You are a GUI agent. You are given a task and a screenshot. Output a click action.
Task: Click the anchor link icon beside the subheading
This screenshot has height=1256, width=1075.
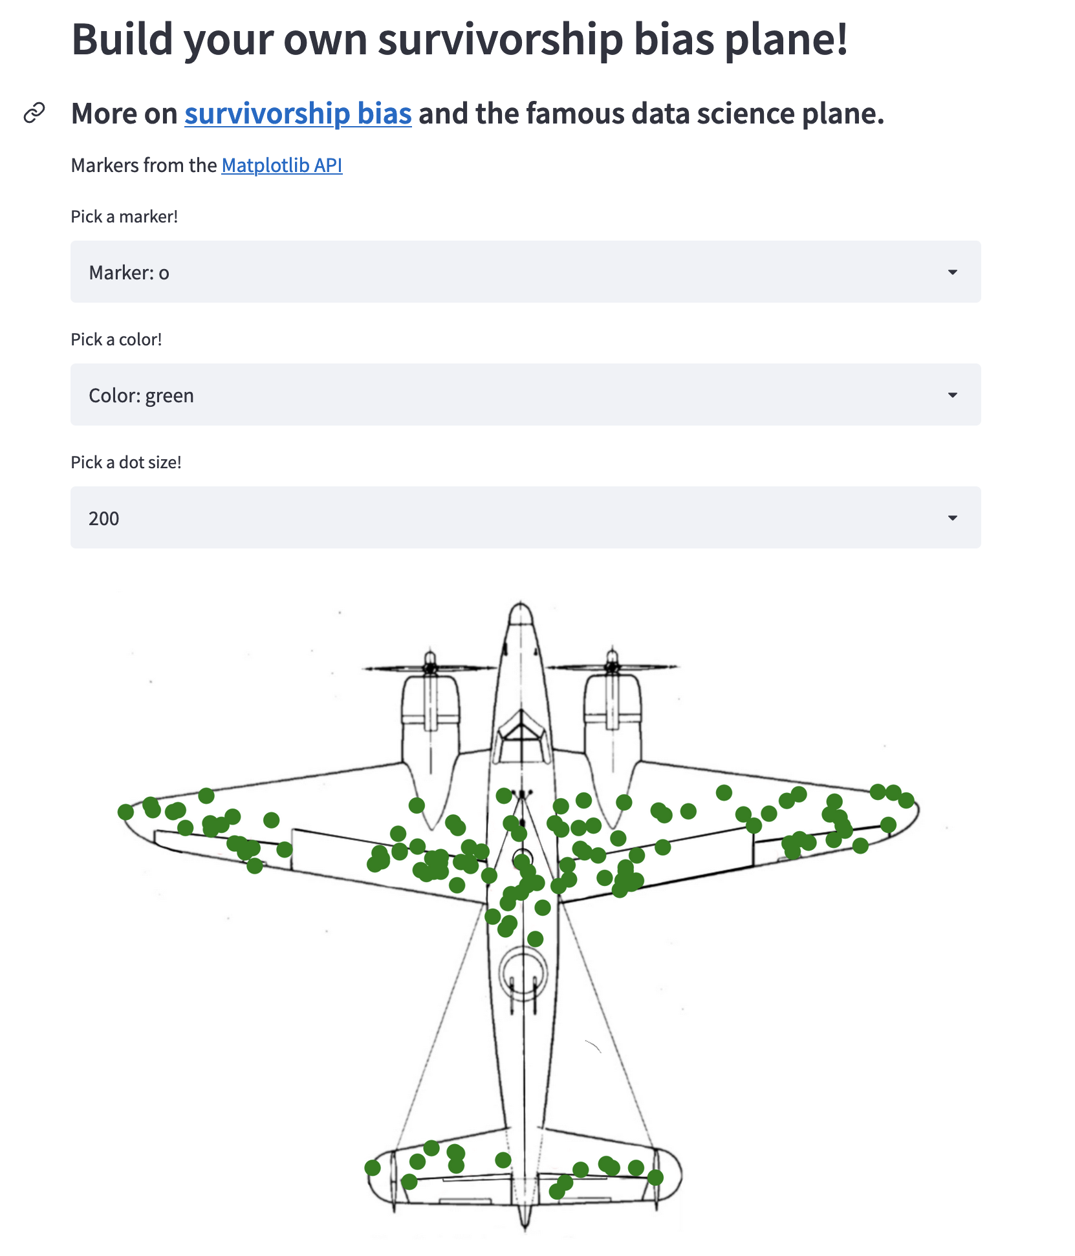pos(34,113)
